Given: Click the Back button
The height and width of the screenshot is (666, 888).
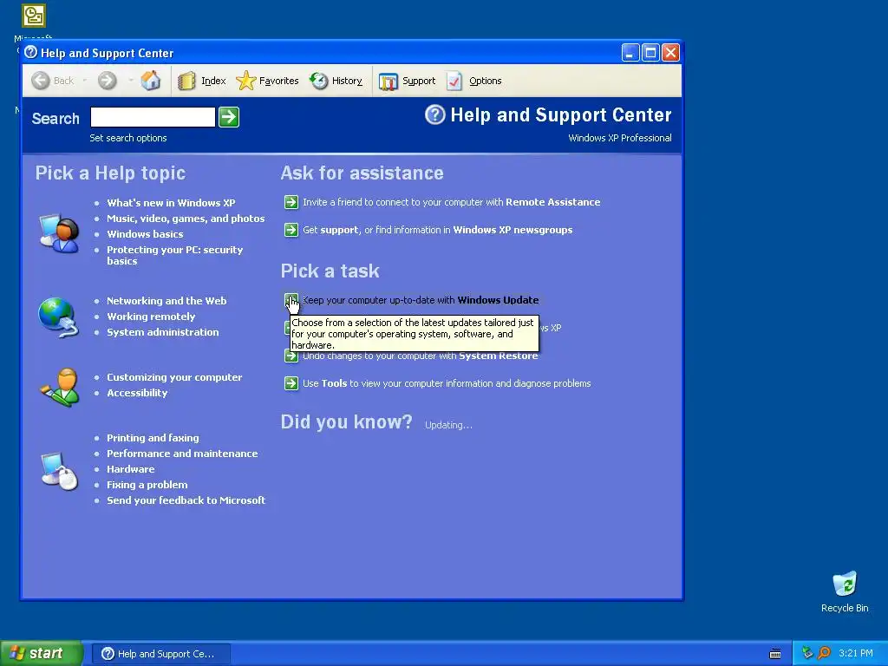Looking at the screenshot, I should 52,81.
